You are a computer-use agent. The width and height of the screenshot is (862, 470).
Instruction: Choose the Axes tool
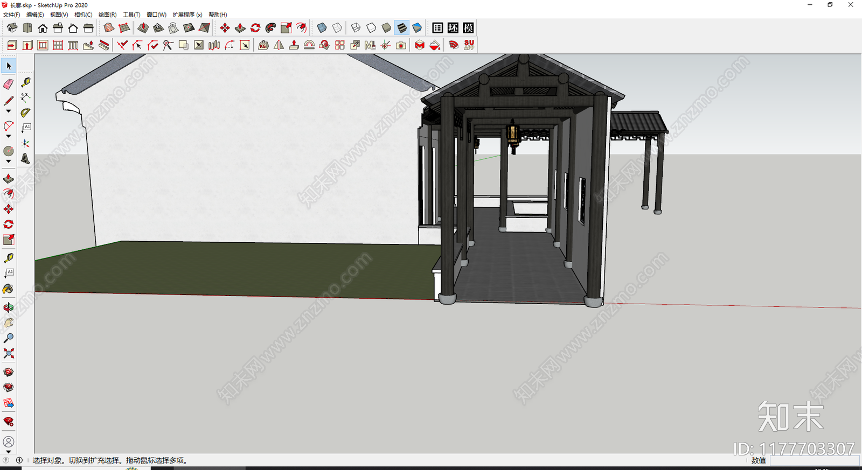click(x=26, y=143)
